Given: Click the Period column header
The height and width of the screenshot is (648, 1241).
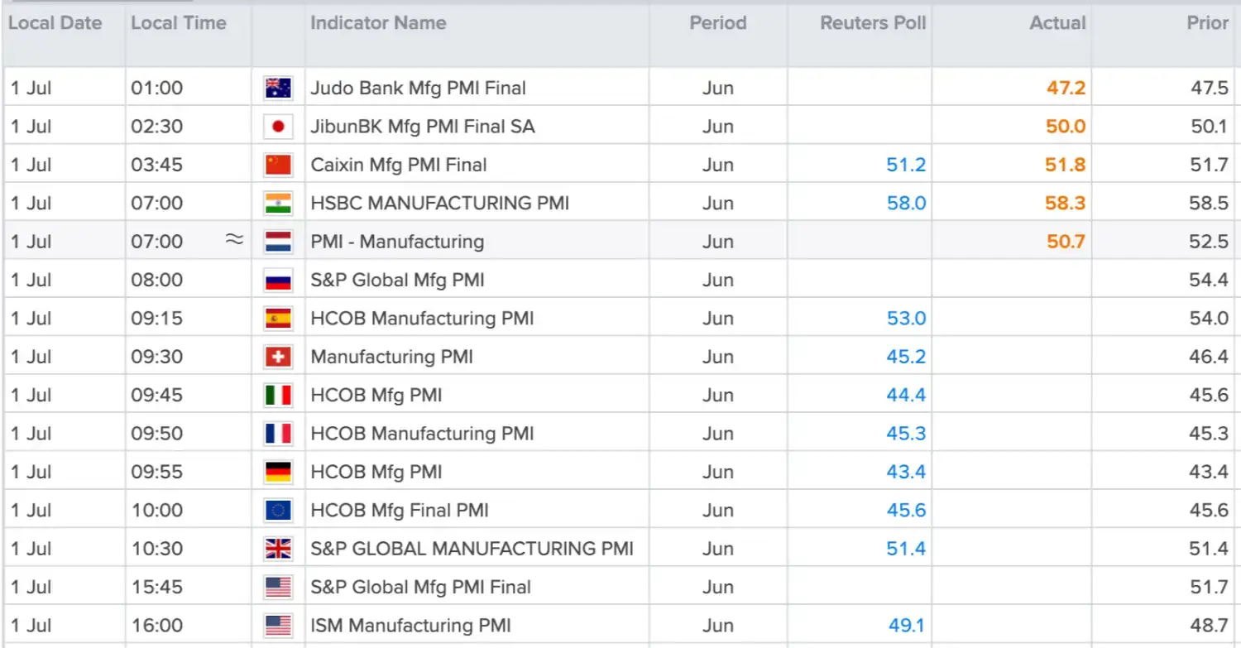Looking at the screenshot, I should [718, 23].
